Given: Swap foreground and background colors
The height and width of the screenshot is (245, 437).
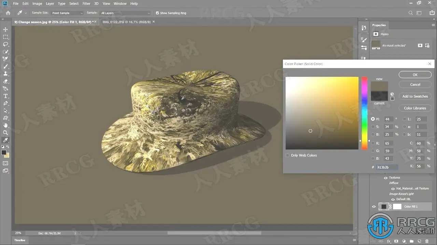Looking at the screenshot, I should pyautogui.click(x=8, y=147).
